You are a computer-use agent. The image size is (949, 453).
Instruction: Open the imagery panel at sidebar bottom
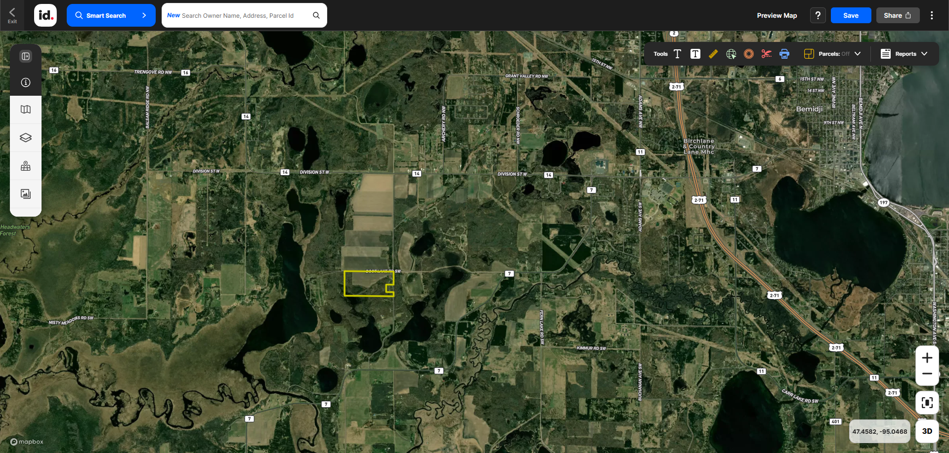click(x=25, y=194)
